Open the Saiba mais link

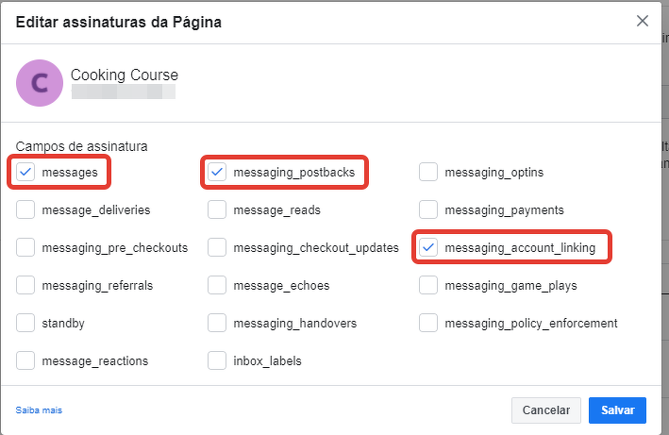pos(39,410)
